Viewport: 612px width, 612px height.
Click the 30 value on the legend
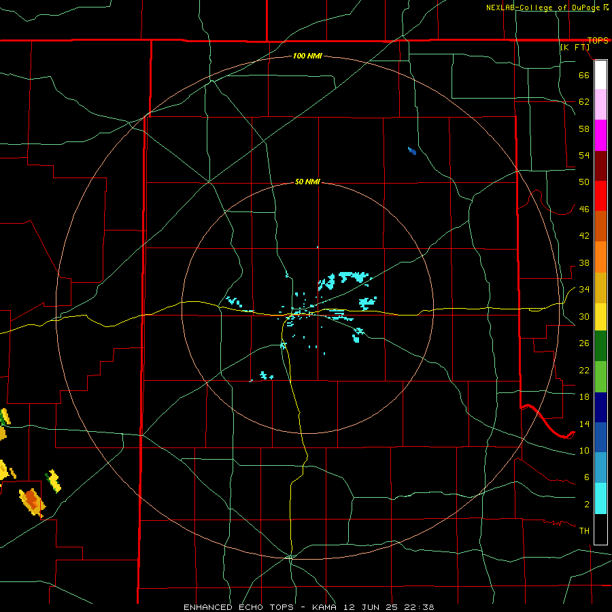click(x=584, y=316)
